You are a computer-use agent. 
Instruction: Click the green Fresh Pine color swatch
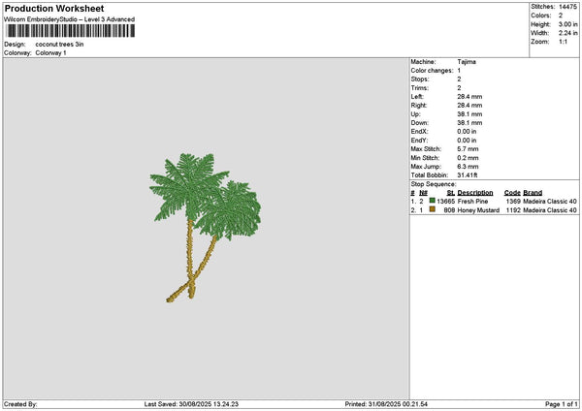click(x=432, y=201)
